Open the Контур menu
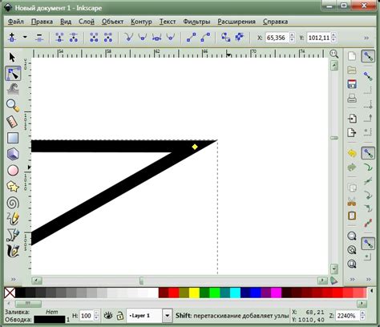The width and height of the screenshot is (380, 327). point(141,22)
